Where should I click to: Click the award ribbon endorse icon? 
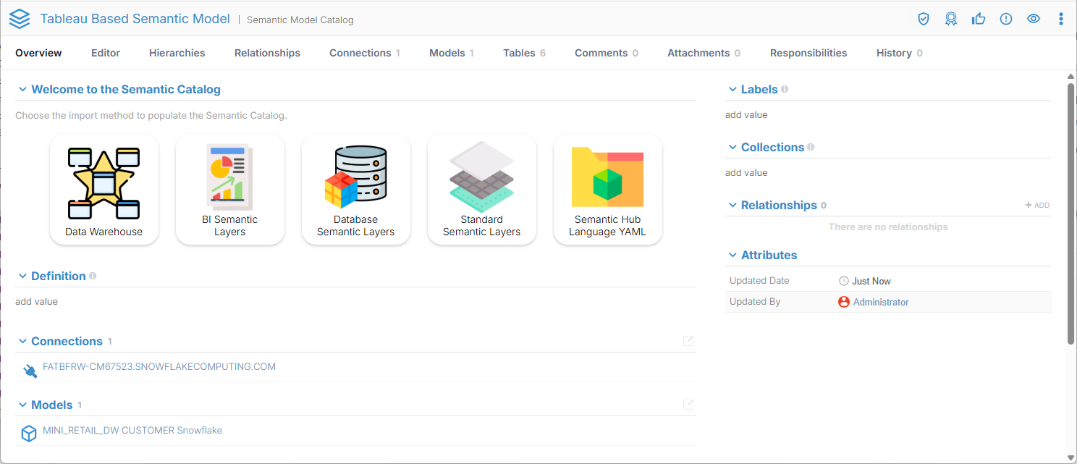(x=951, y=19)
